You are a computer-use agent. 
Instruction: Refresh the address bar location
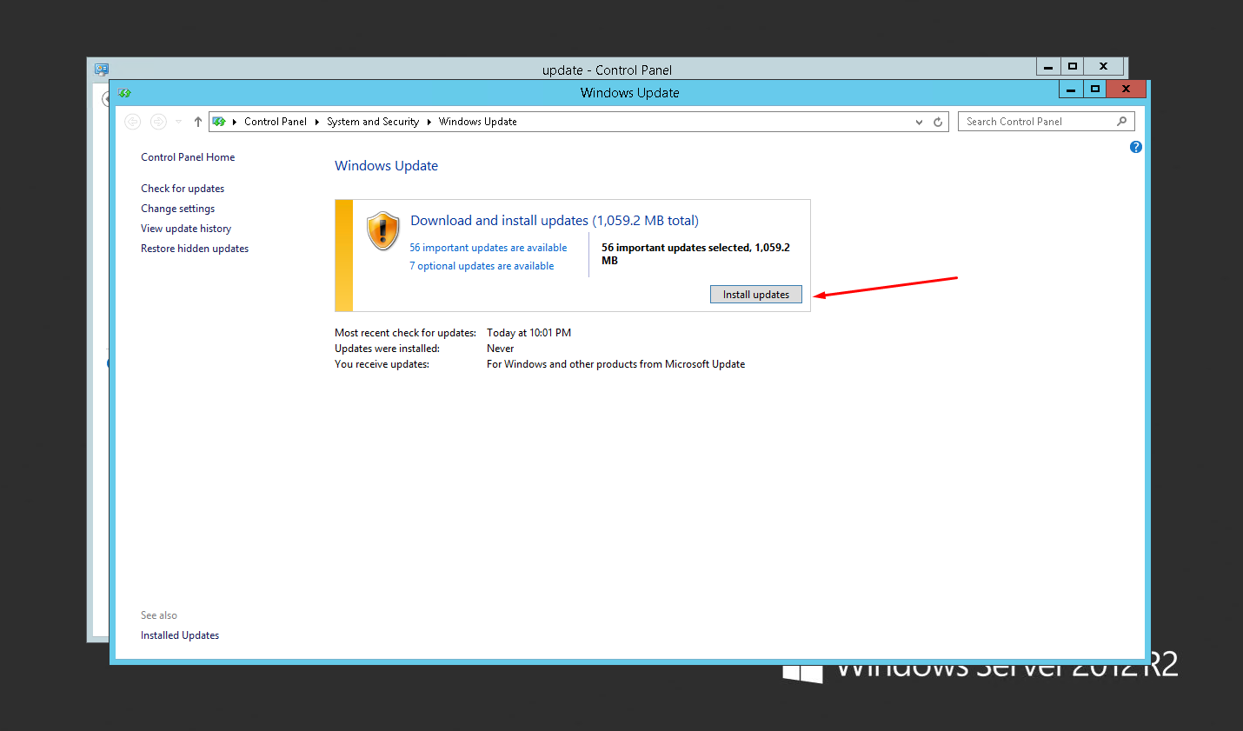938,122
